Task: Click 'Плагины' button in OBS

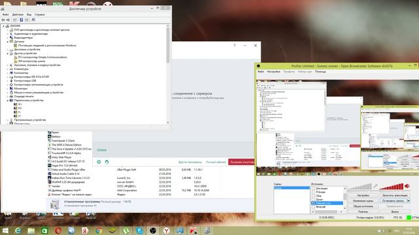Action: pyautogui.click(x=363, y=211)
